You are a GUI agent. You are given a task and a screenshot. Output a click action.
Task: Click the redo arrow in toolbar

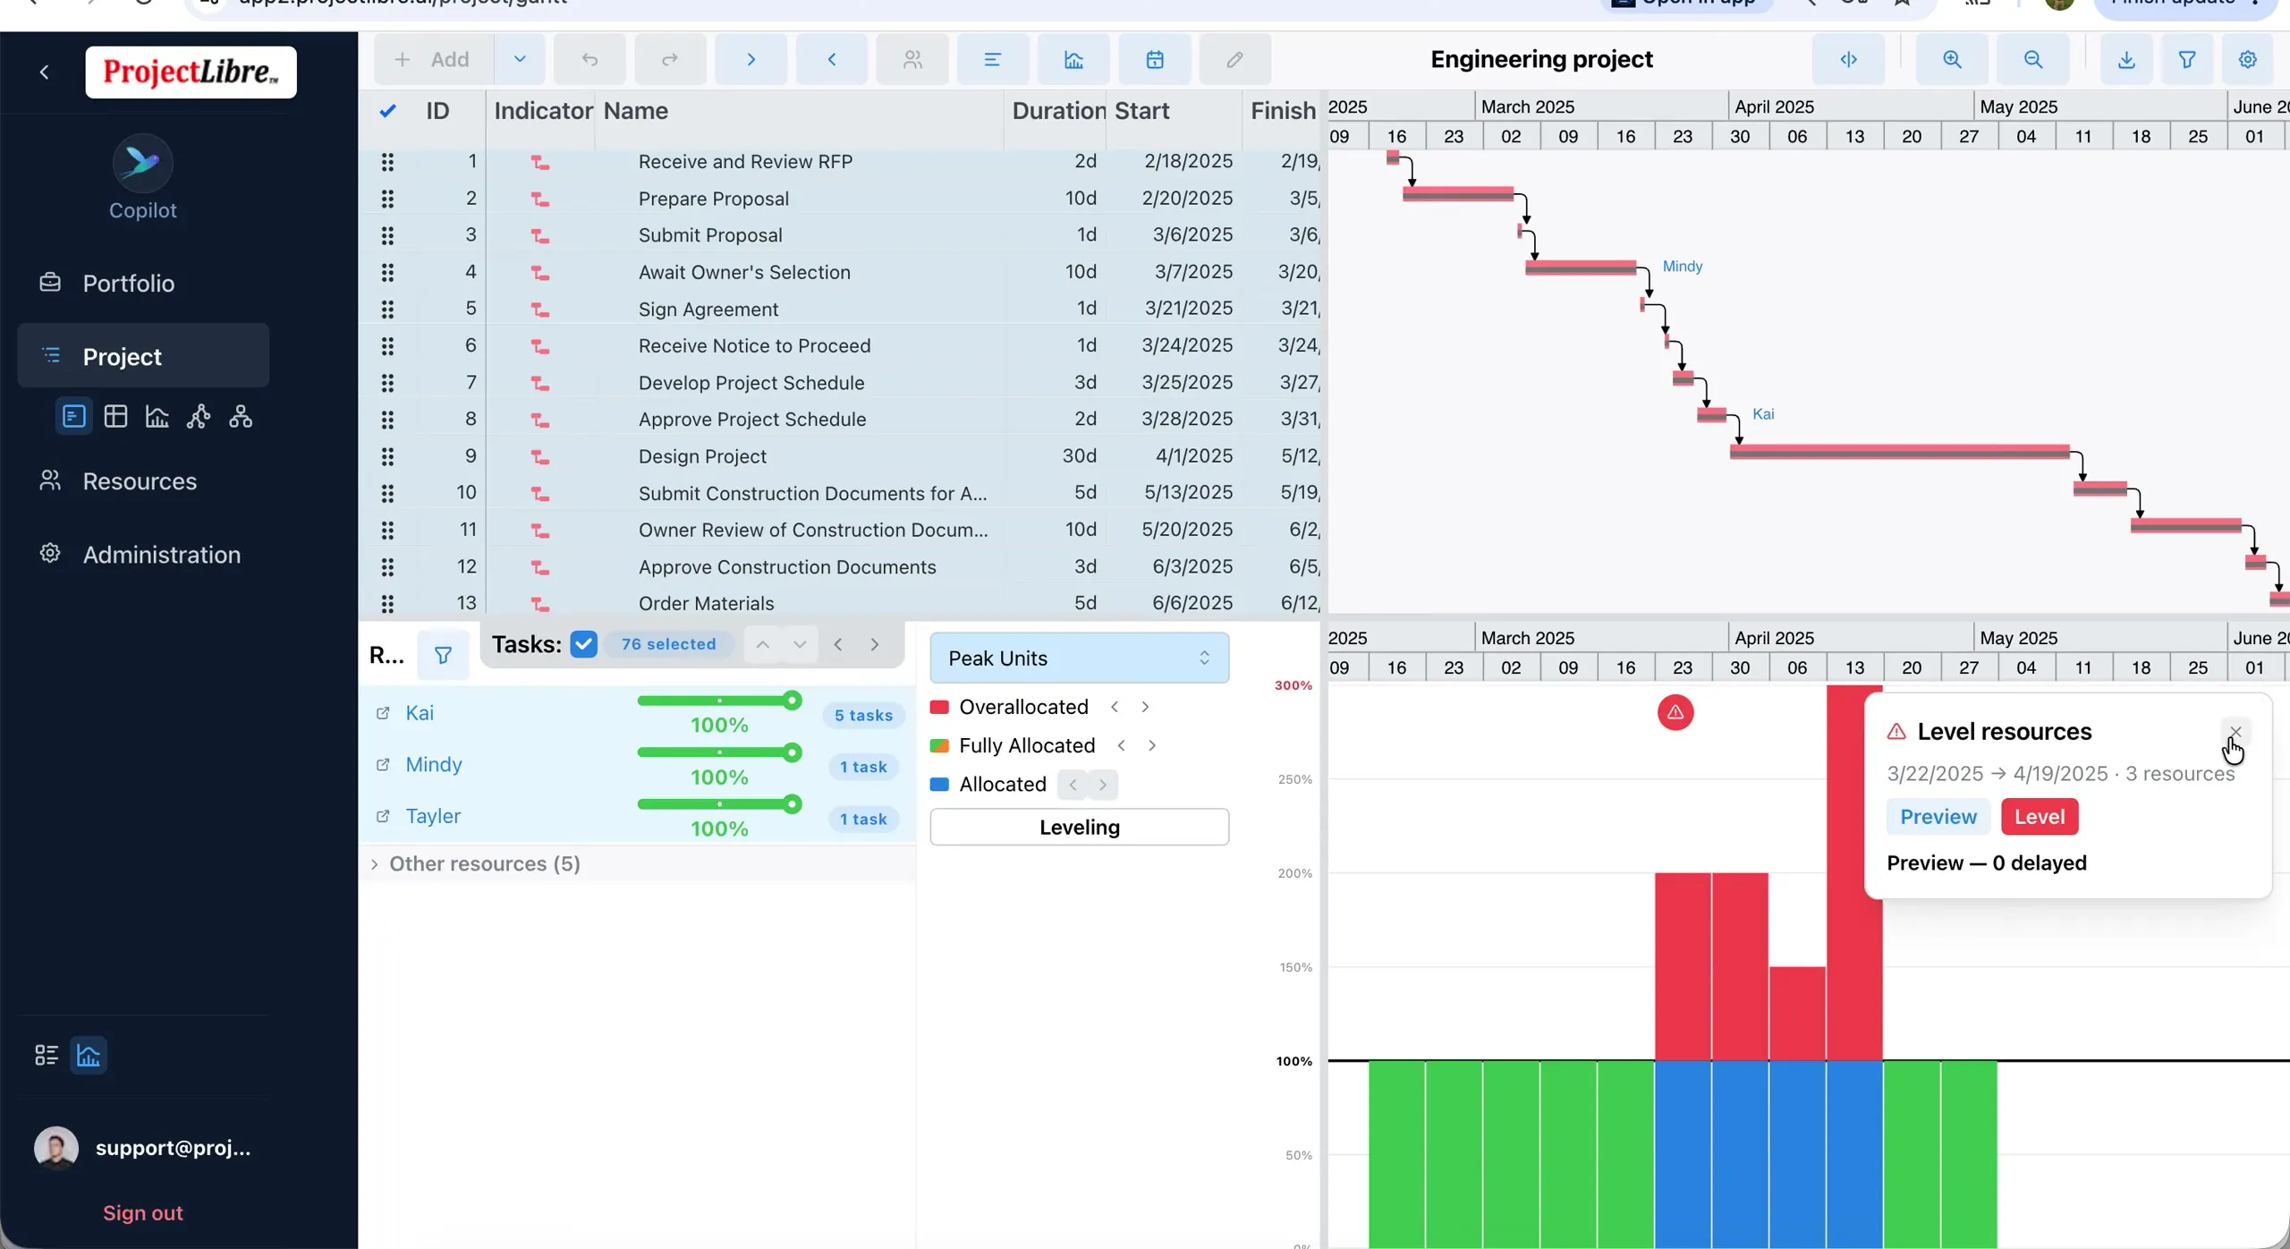coord(670,59)
